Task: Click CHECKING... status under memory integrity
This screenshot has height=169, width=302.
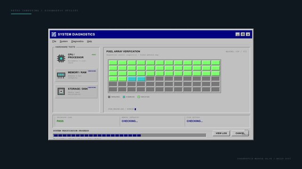Action: 130,121
